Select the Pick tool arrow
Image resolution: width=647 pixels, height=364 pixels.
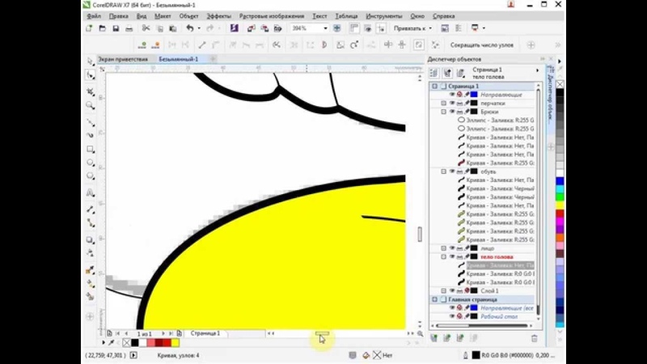[x=91, y=61]
